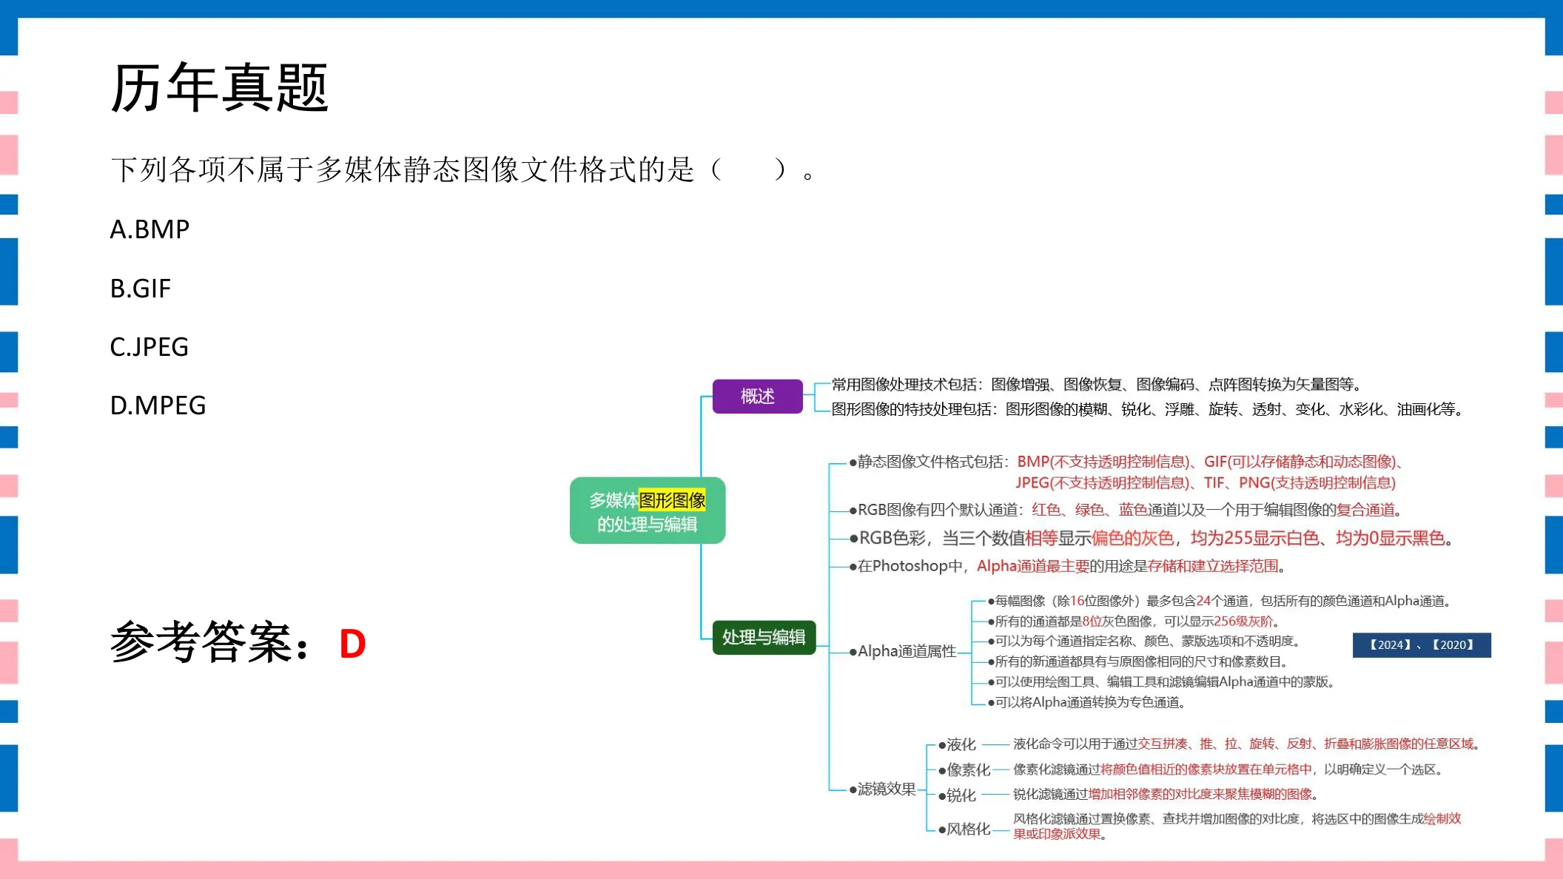
Task: Click the RGB色彩 gray color line
Action: 1151,538
